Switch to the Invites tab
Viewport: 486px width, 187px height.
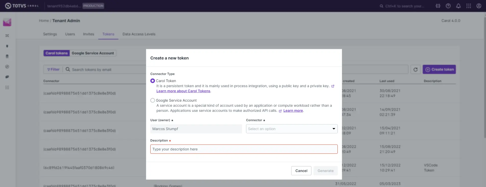tap(89, 34)
